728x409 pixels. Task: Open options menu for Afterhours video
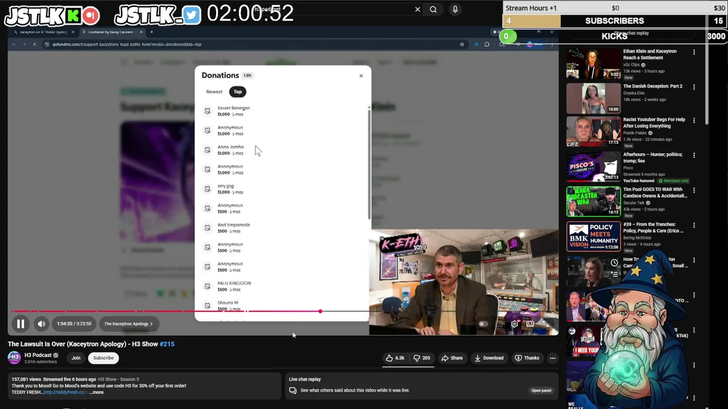pyautogui.click(x=694, y=155)
